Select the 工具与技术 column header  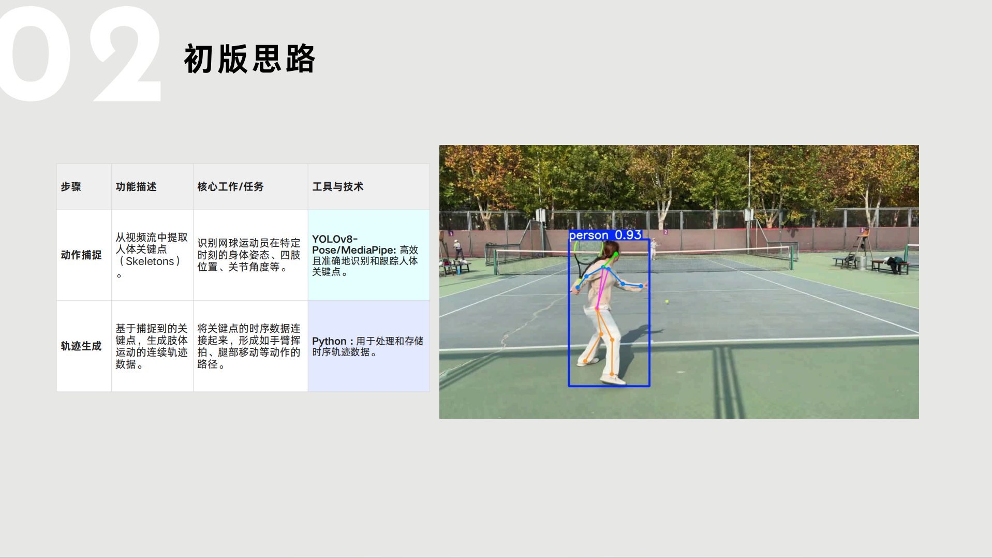tap(368, 187)
